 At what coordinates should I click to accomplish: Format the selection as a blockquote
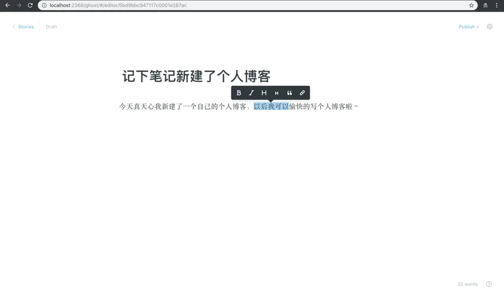pyautogui.click(x=289, y=93)
